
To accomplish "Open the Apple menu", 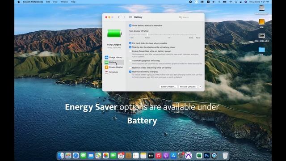I will (x=18, y=2).
